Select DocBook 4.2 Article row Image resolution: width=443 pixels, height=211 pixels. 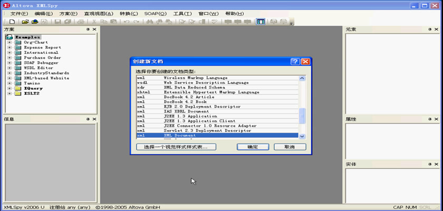click(217, 97)
